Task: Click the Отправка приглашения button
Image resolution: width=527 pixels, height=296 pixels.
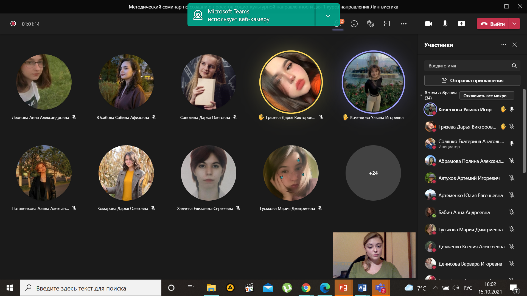Action: click(472, 81)
